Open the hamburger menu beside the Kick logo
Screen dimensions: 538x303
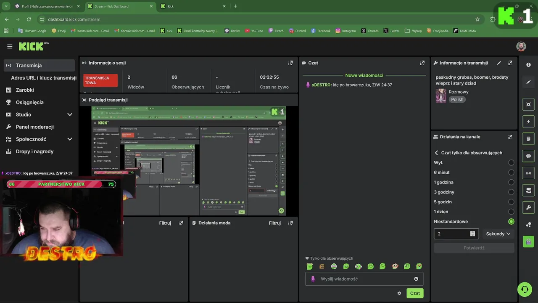pyautogui.click(x=10, y=46)
